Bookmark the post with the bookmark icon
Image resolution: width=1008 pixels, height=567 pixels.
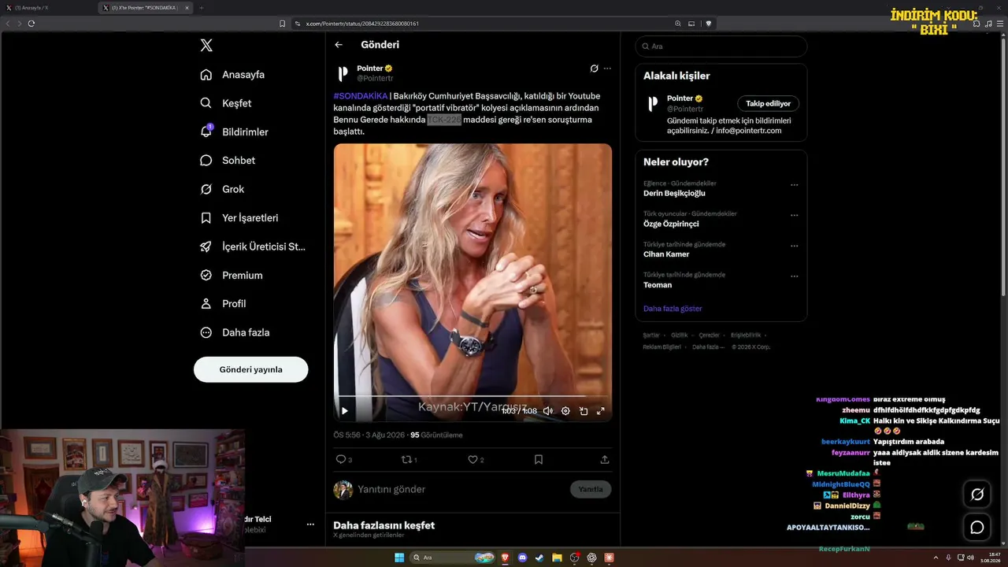click(x=539, y=459)
